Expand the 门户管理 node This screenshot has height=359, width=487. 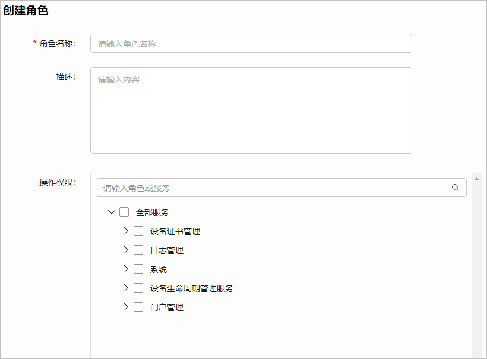pos(126,307)
